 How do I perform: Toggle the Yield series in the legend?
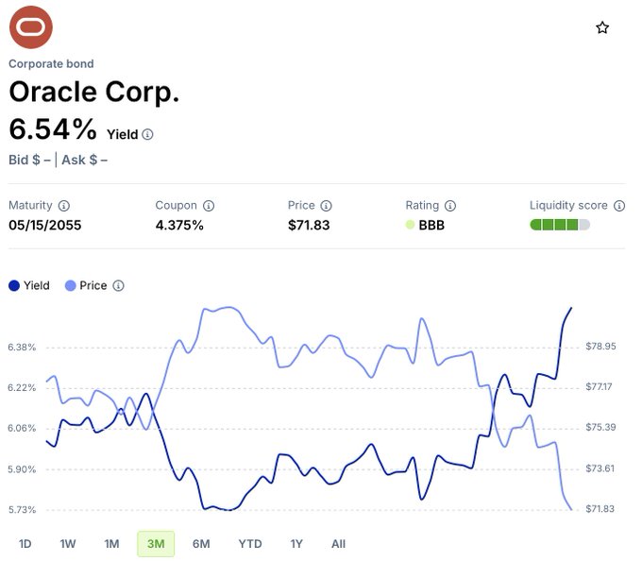click(x=29, y=285)
